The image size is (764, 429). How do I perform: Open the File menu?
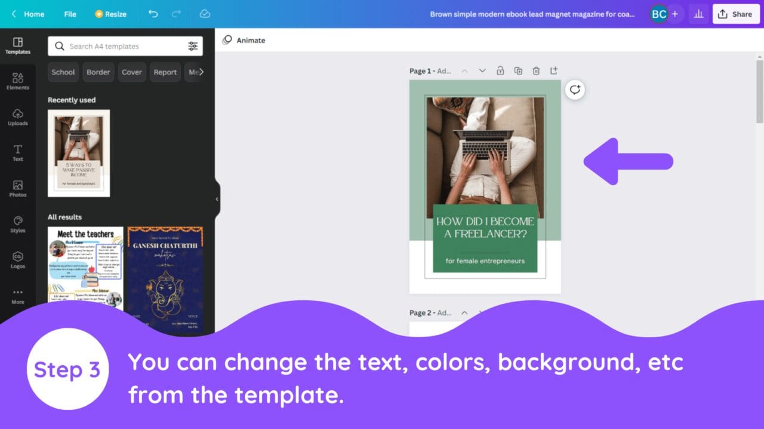(70, 14)
